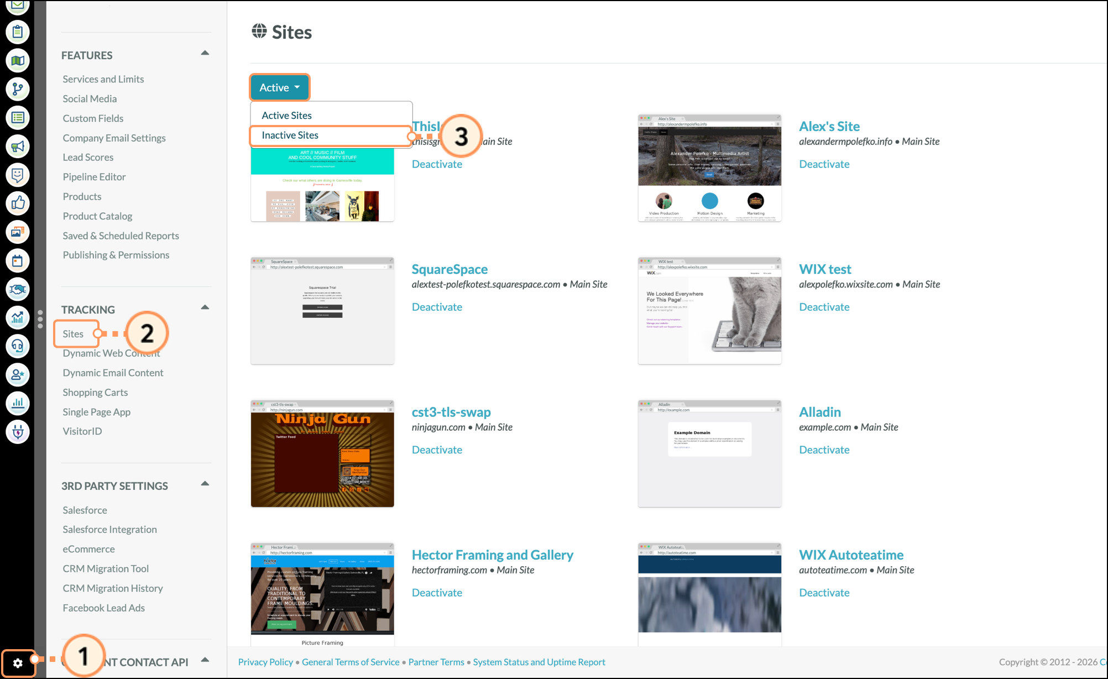Collapse the 3RD PARTY SETTINGS section

pos(205,484)
